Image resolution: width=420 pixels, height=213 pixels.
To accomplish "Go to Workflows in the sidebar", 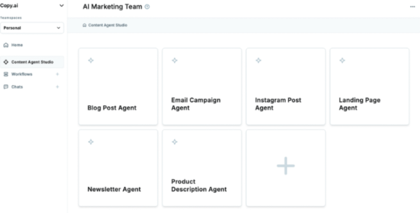I will point(21,75).
